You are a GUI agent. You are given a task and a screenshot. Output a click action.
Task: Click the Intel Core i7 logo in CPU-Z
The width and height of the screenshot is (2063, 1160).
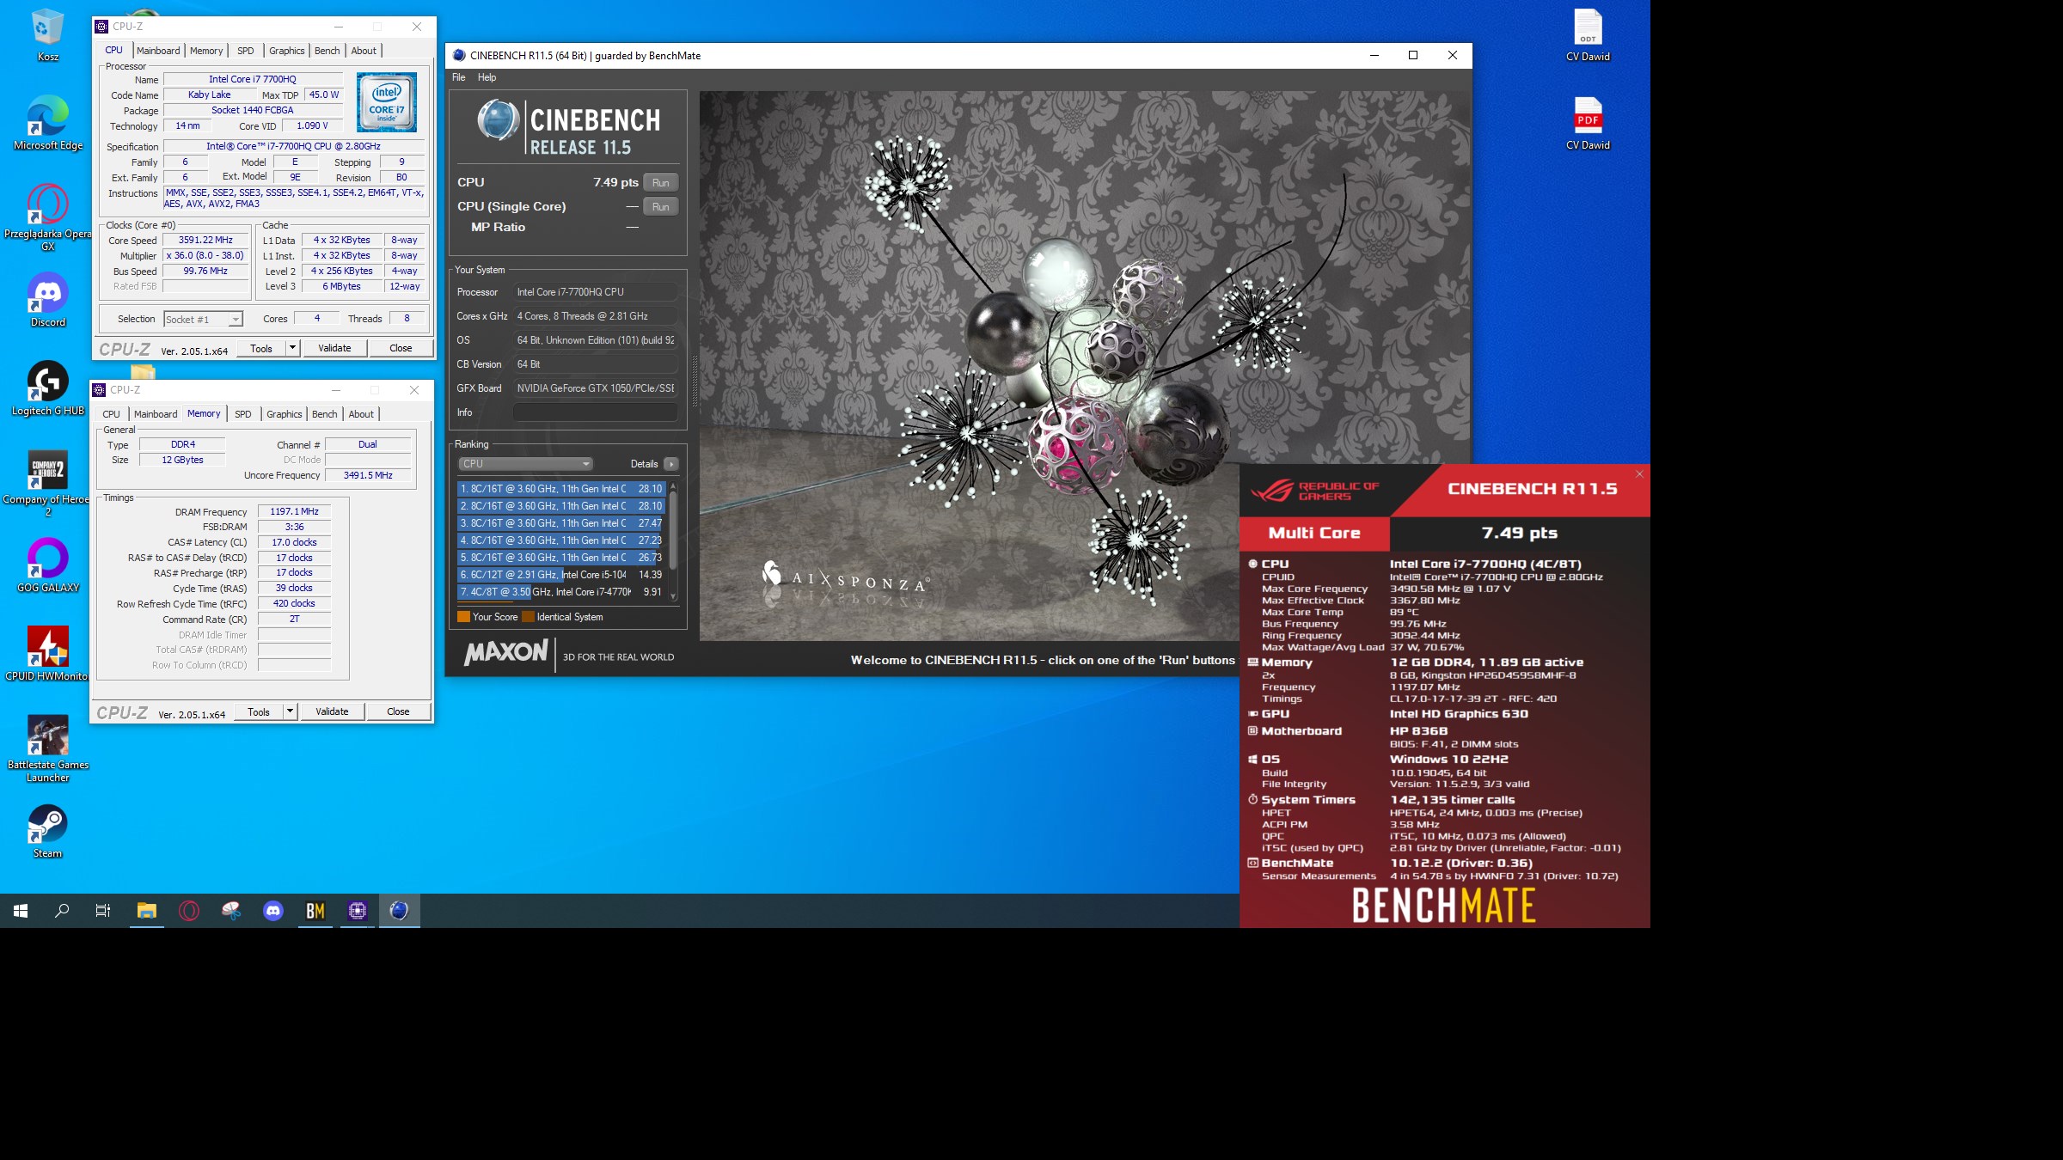coord(387,102)
